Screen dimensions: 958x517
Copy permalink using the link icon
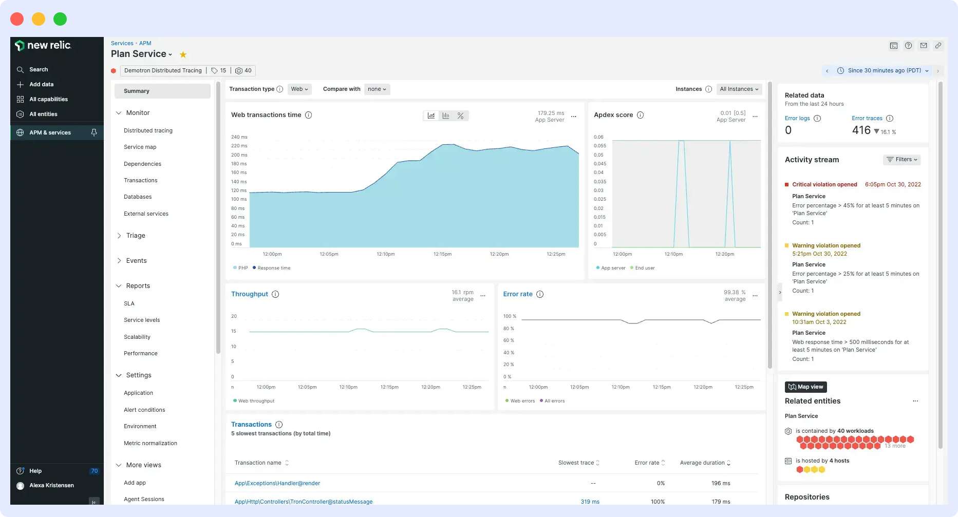[939, 46]
